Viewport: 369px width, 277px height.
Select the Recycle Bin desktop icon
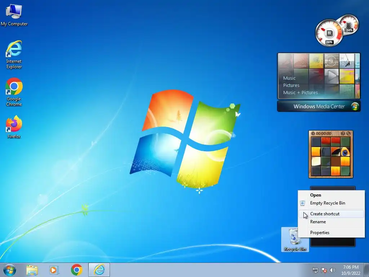point(295,239)
